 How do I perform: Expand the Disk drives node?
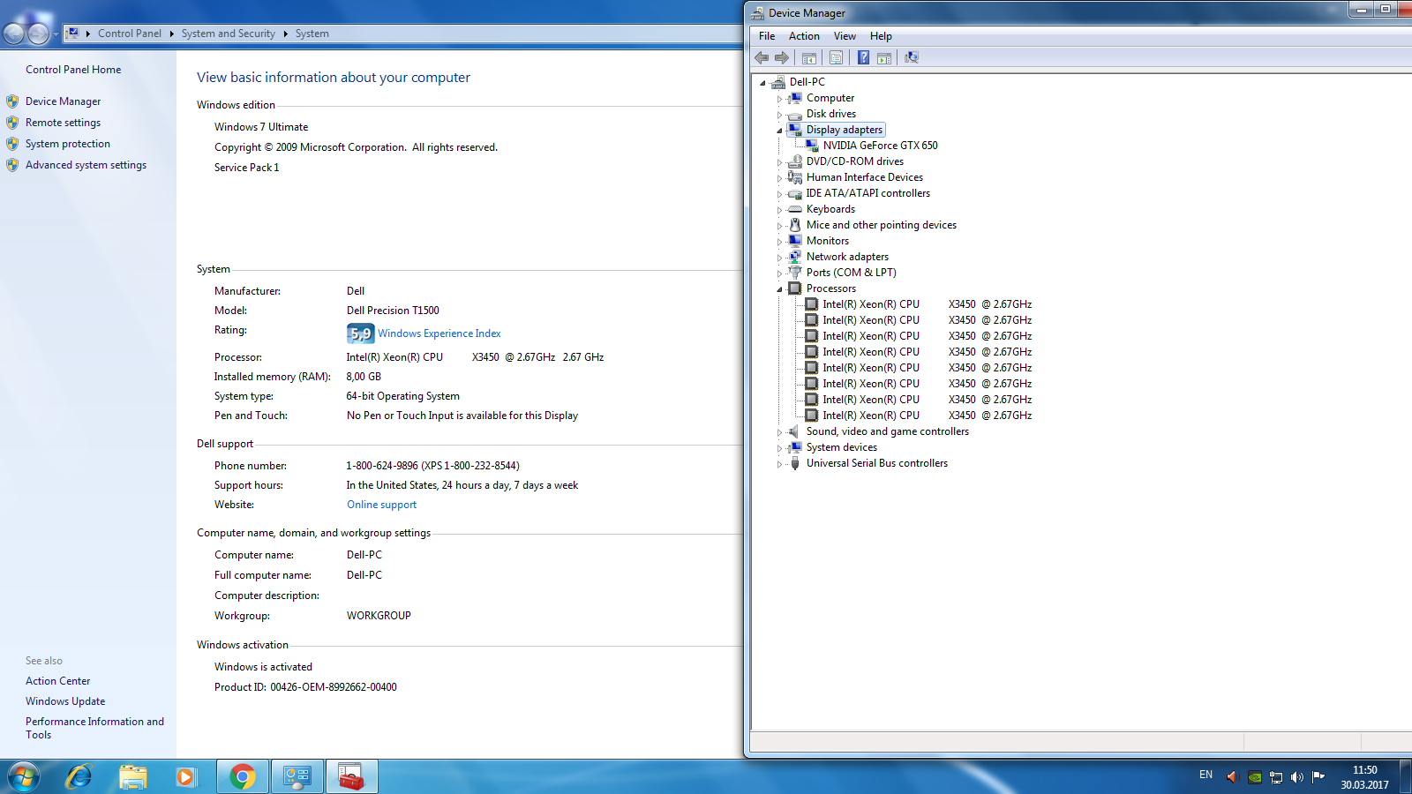pos(779,115)
